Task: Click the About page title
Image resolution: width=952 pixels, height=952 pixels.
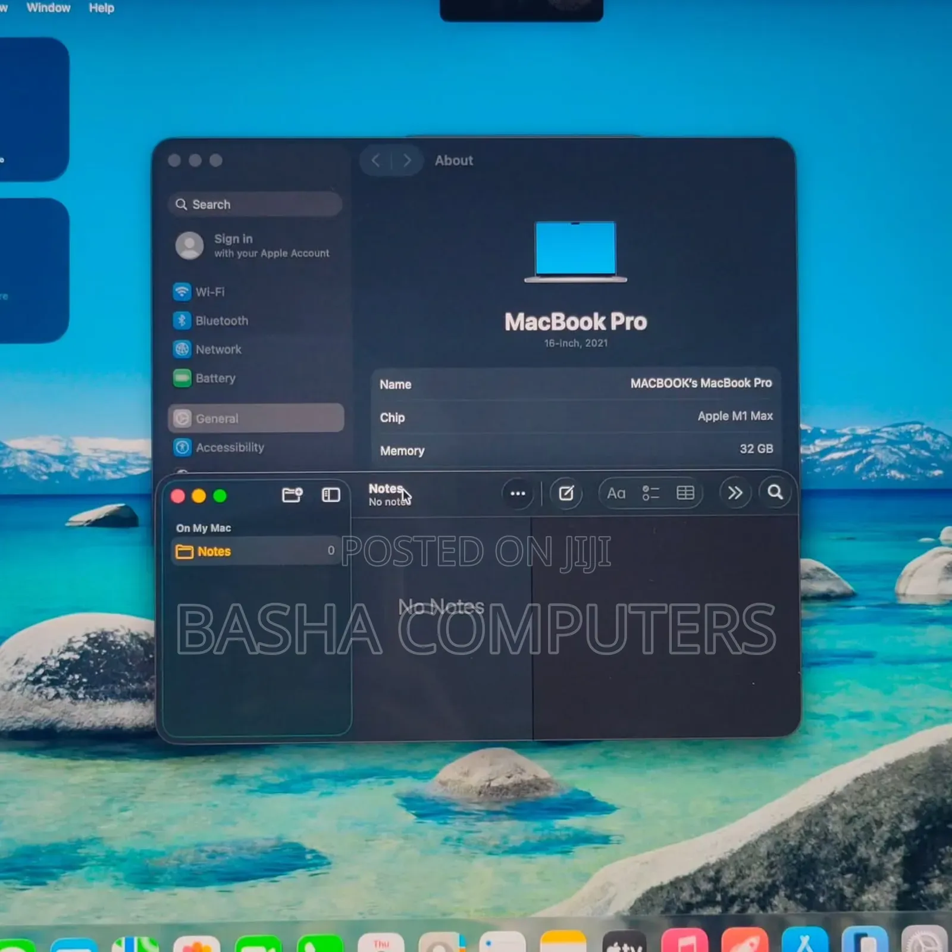Action: point(454,160)
